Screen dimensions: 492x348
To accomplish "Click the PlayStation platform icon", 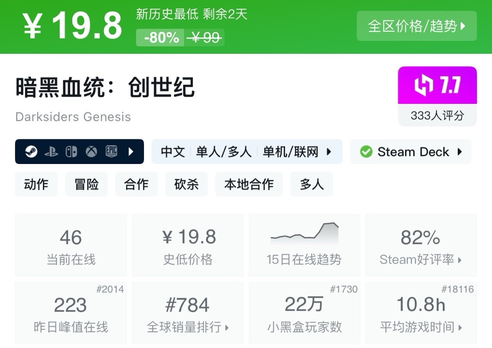I will [x=51, y=152].
